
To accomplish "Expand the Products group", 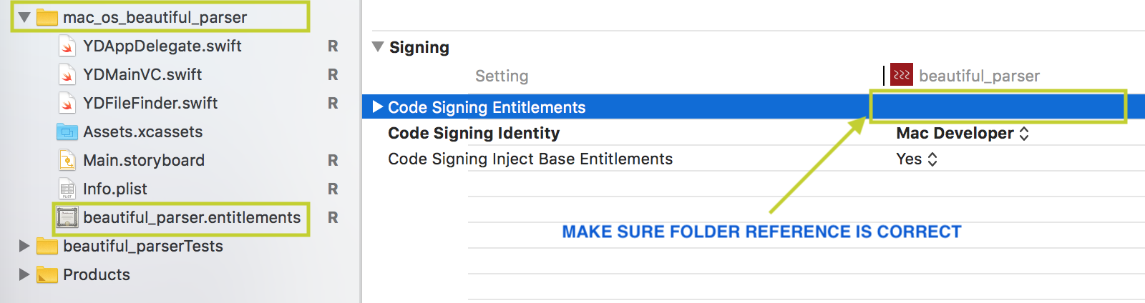I will pos(24,274).
